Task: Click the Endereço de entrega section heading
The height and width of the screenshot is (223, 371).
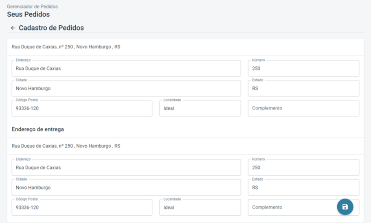Action: pos(38,129)
